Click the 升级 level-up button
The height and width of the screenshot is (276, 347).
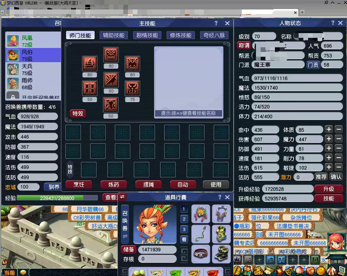[x=328, y=189]
